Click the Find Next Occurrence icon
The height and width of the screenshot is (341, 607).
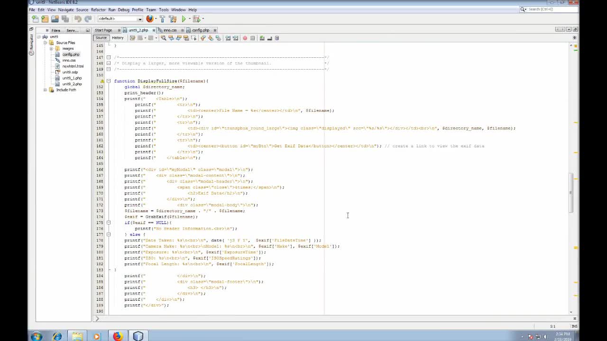[x=178, y=38]
